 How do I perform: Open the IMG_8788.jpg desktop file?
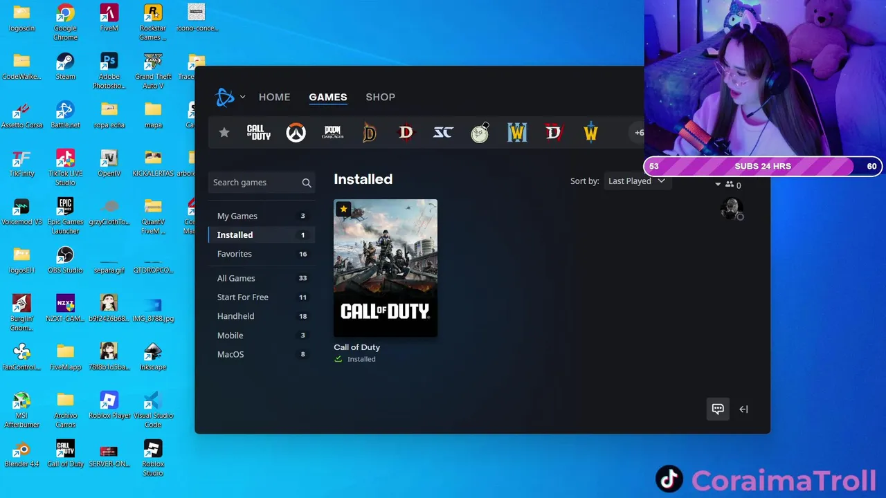pos(152,309)
